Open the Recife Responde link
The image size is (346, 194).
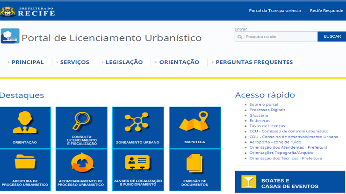click(326, 11)
